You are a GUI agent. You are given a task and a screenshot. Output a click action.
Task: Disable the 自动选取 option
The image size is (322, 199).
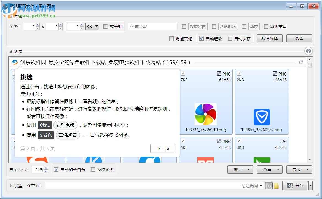pyautogui.click(x=202, y=39)
